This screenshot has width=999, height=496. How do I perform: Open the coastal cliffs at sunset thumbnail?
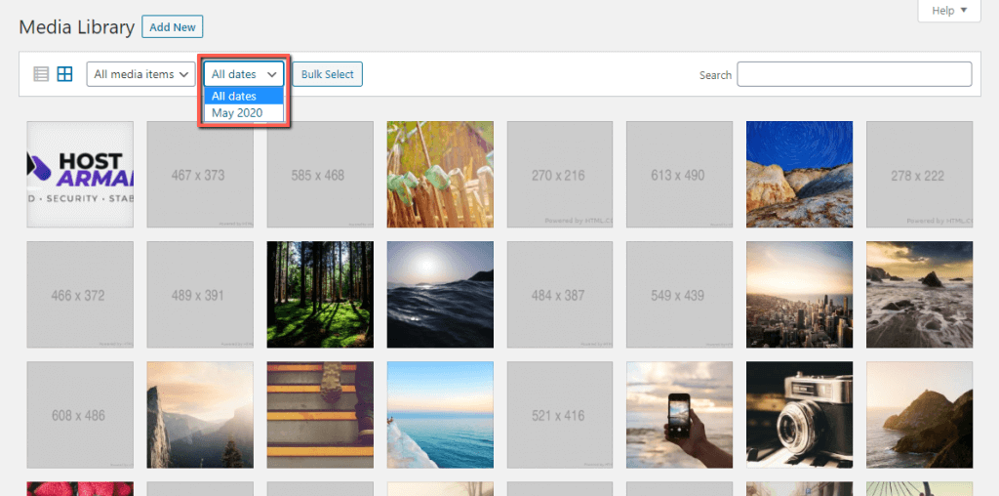(x=919, y=415)
